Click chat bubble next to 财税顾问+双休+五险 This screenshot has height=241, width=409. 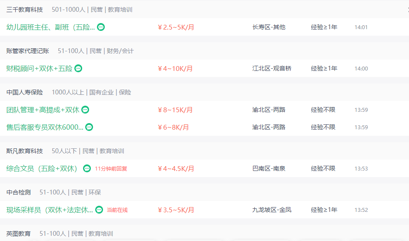pyautogui.click(x=78, y=68)
